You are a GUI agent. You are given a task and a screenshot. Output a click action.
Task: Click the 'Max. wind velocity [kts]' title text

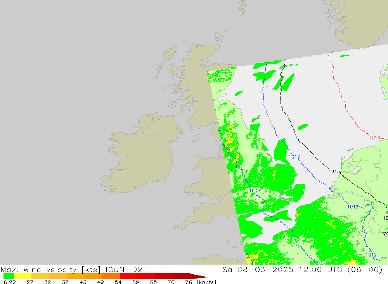[x=51, y=269]
